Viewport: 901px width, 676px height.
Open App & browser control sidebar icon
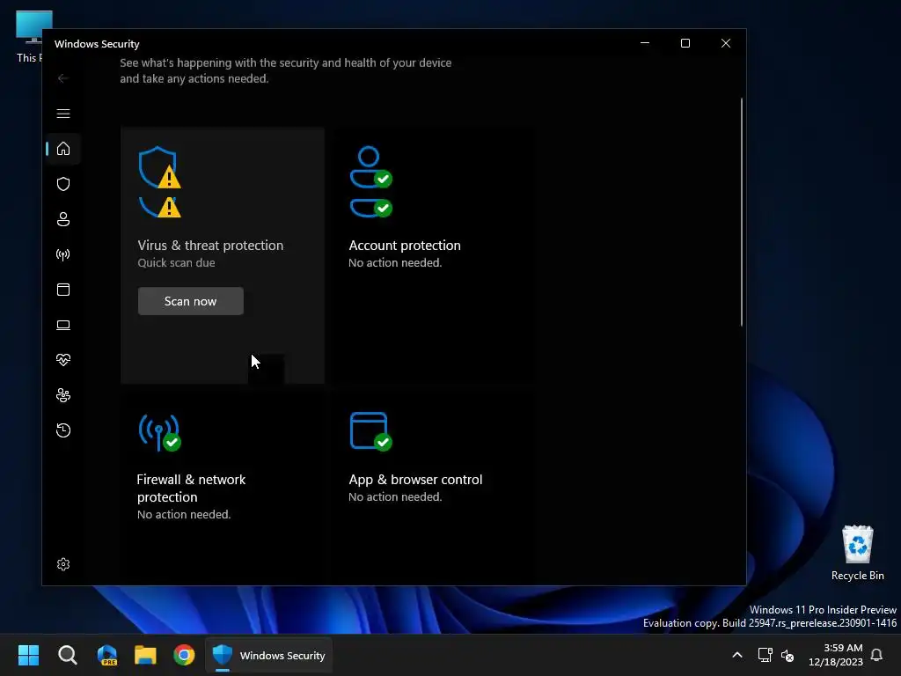63,290
